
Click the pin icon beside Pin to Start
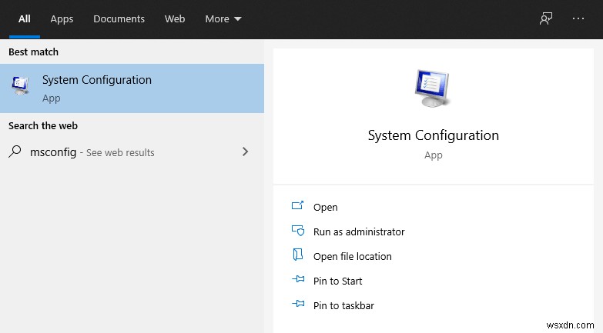point(298,281)
